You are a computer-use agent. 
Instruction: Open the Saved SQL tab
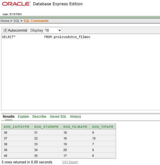pyautogui.click(x=58, y=117)
